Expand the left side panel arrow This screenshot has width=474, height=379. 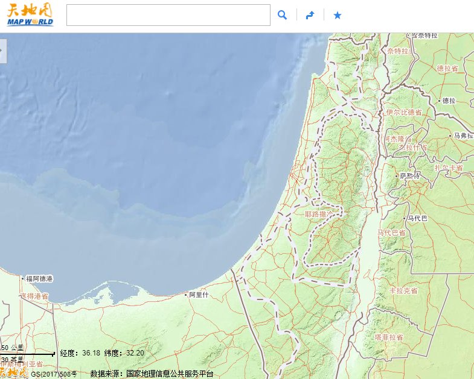[x=2, y=51]
